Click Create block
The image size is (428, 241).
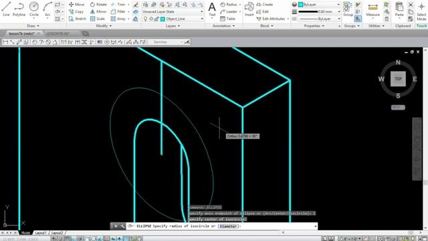coord(265,5)
